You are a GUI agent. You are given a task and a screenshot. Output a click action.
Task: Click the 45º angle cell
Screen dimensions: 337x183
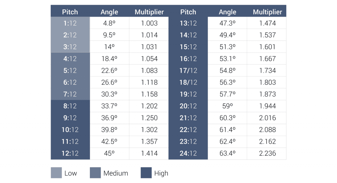click(x=109, y=153)
